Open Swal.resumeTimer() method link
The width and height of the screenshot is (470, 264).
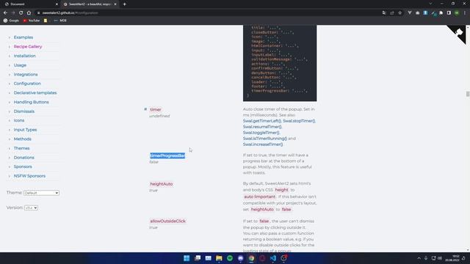coord(263,127)
